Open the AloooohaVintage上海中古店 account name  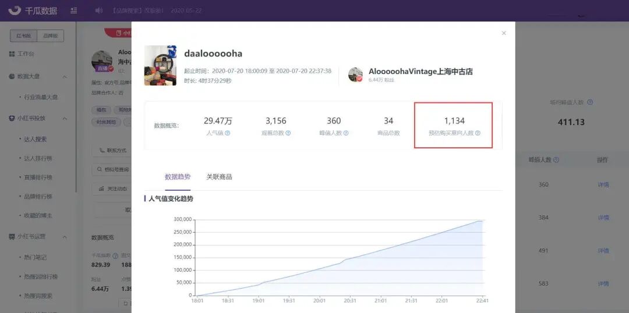(x=420, y=72)
